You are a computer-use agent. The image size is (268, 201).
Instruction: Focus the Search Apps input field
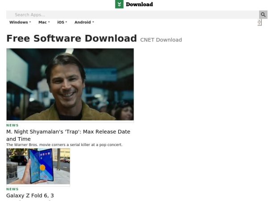(133, 15)
